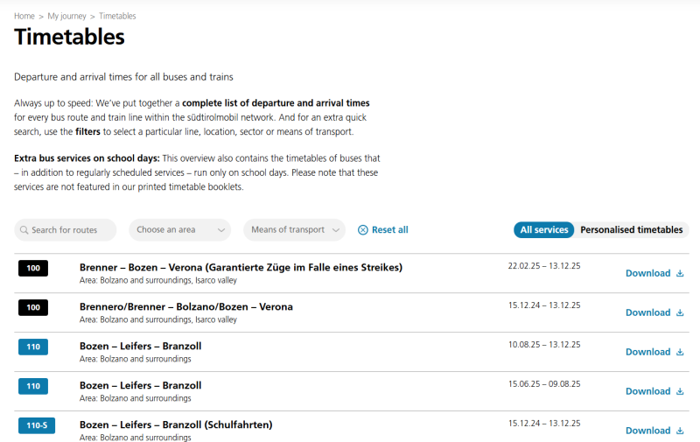This screenshot has height=442, width=700.
Task: Open My journey breadcrumb link
Action: click(x=66, y=16)
